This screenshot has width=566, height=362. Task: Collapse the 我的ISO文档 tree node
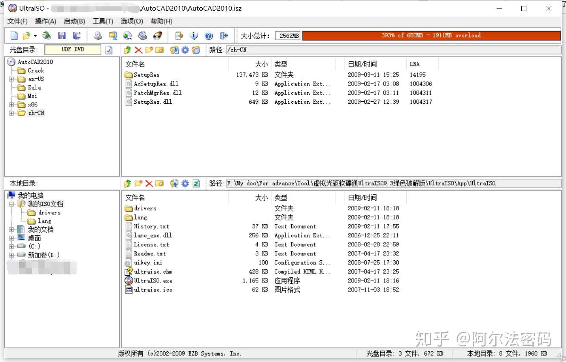(x=11, y=204)
